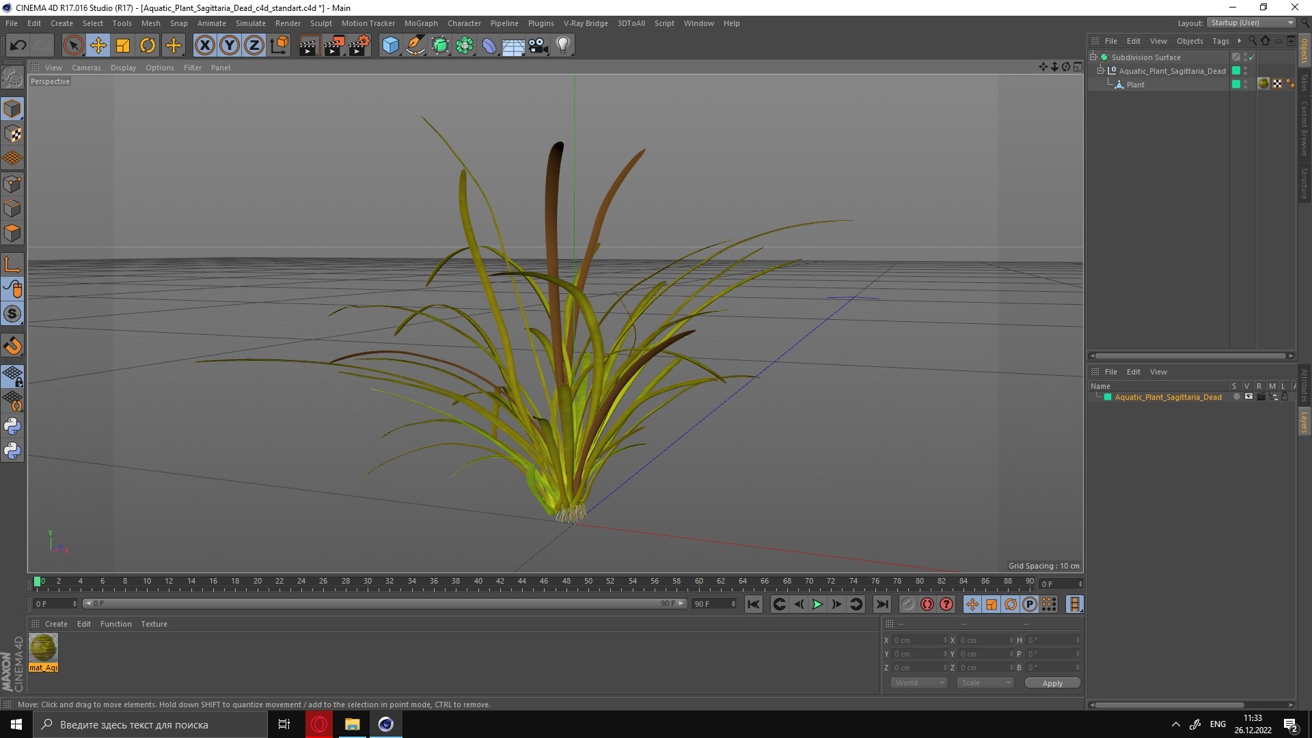This screenshot has width=1312, height=738.
Task: Switch to Model mode in left sidebar
Action: point(12,109)
